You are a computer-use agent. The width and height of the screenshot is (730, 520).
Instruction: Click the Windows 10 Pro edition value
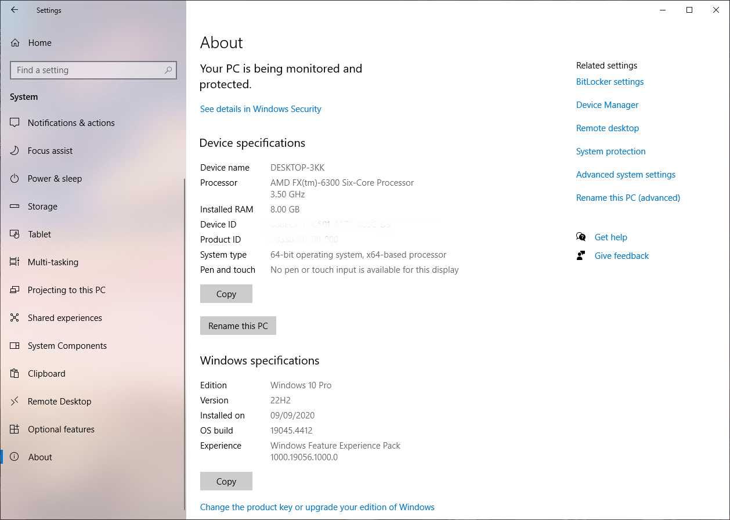tap(301, 385)
